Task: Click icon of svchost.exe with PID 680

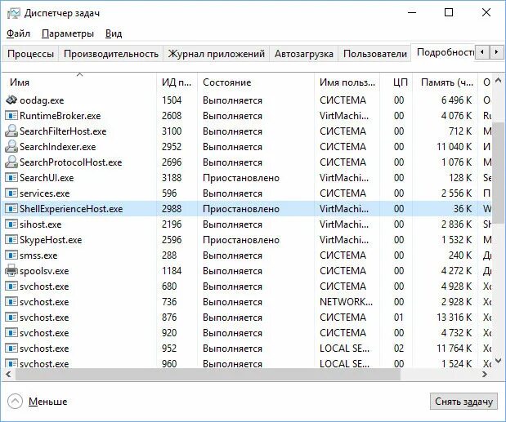Action: click(x=11, y=287)
